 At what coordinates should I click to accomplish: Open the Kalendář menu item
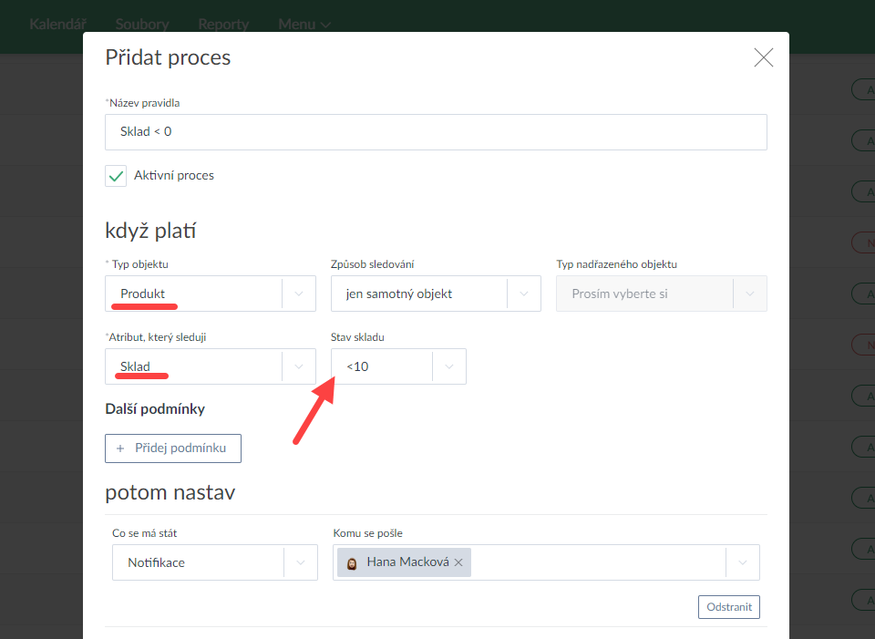tap(58, 25)
